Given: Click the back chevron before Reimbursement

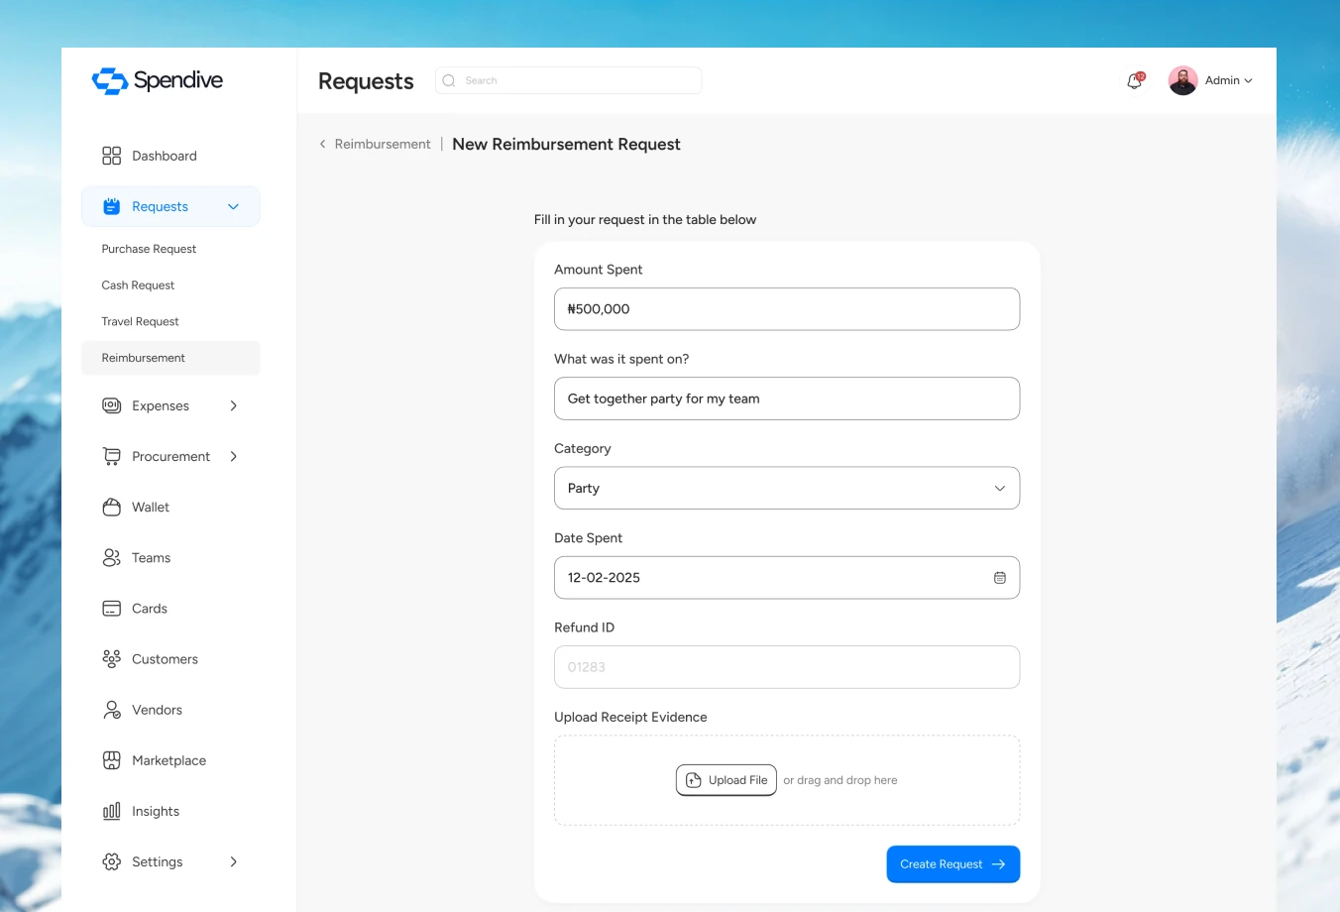Looking at the screenshot, I should 322,144.
